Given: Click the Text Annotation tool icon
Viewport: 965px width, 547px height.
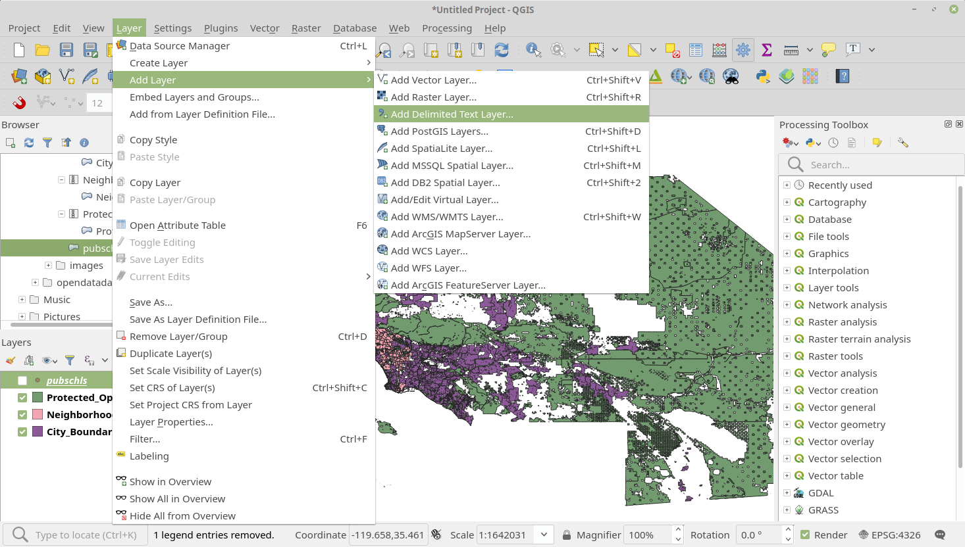Looking at the screenshot, I should click(853, 50).
